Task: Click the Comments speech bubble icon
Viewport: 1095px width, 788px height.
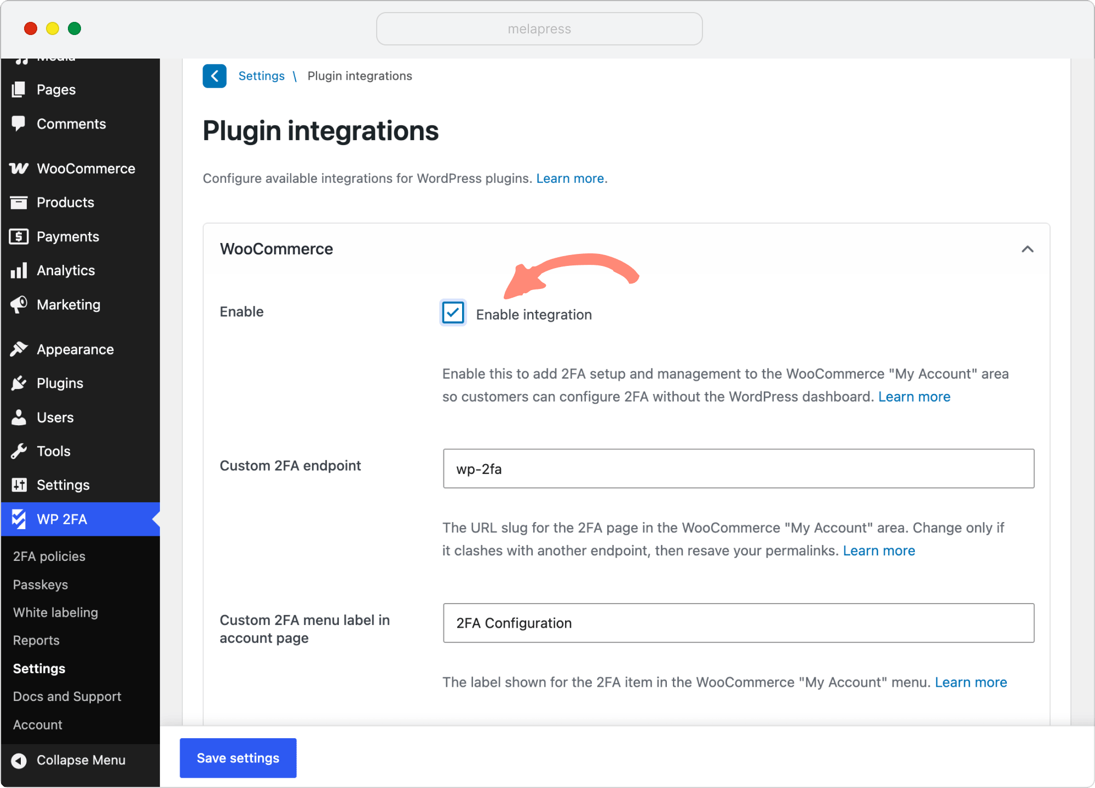Action: pyautogui.click(x=19, y=124)
